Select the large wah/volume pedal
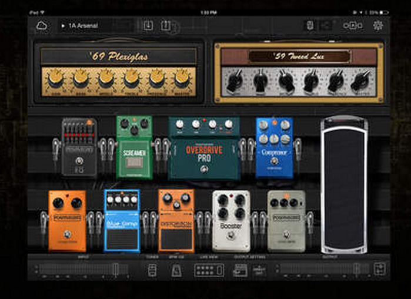 [344, 184]
